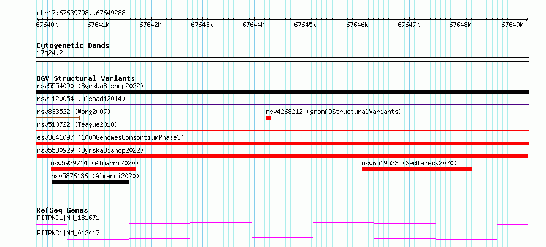
Task: Click the 67648k ruler position
Action: [461, 25]
